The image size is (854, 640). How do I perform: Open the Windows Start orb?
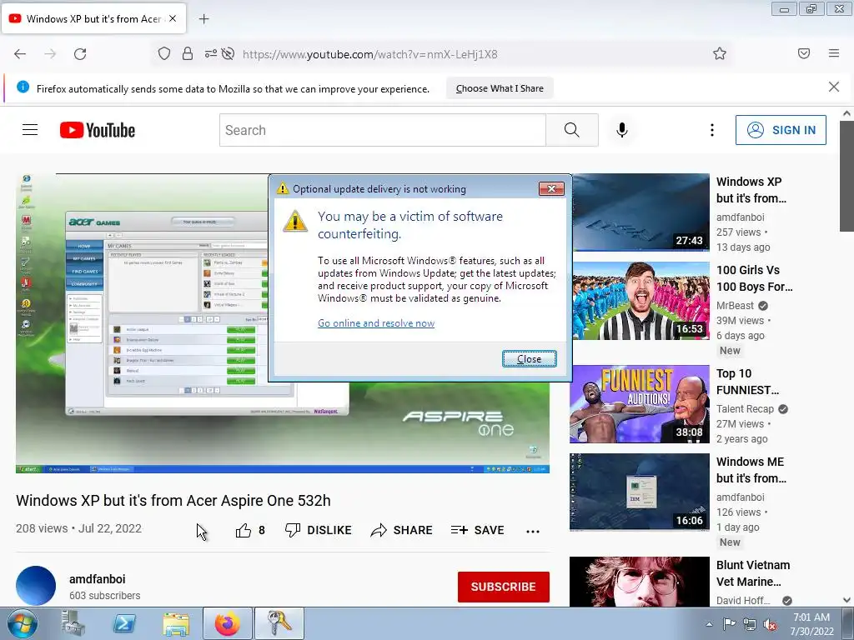coord(23,623)
